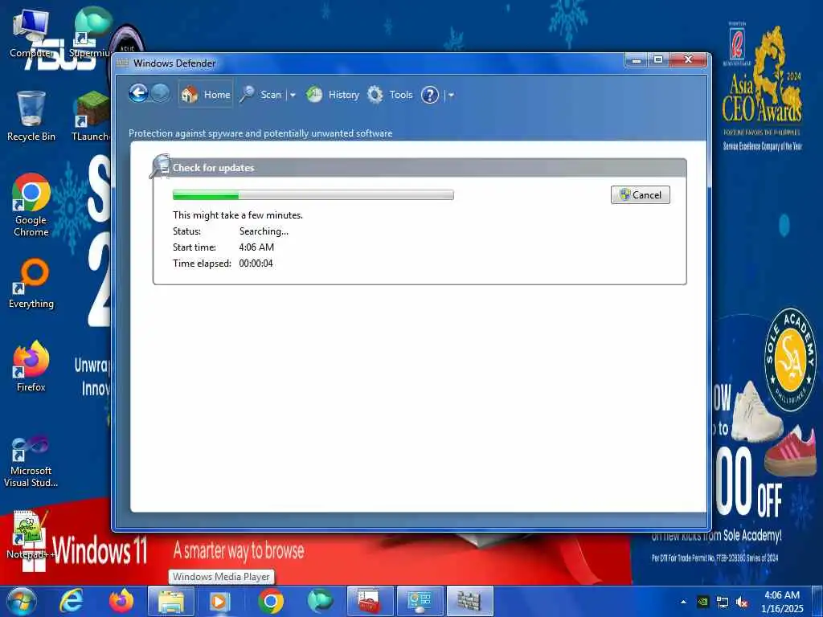Open the Computer desktop icon
This screenshot has width=823, height=617.
click(x=31, y=34)
